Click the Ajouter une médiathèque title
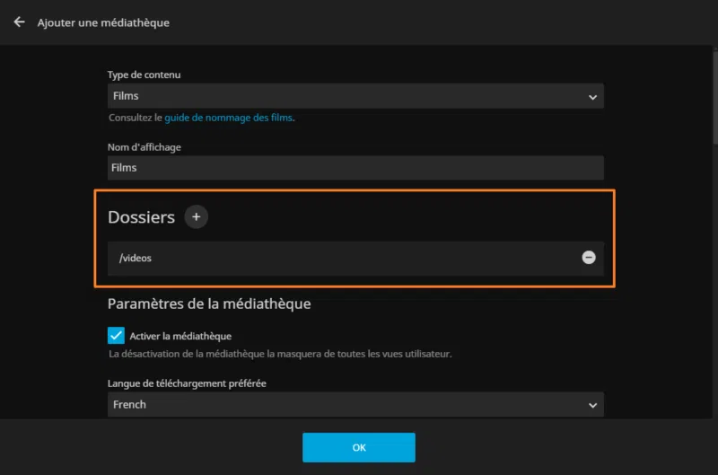This screenshot has height=475, width=718. coord(103,22)
